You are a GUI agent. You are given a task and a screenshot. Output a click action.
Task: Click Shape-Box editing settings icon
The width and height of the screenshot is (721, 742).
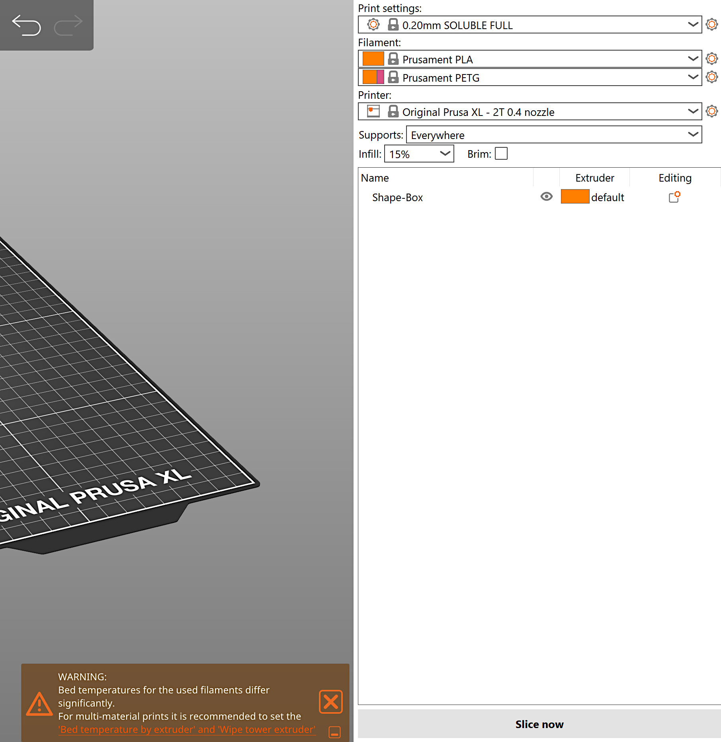674,197
